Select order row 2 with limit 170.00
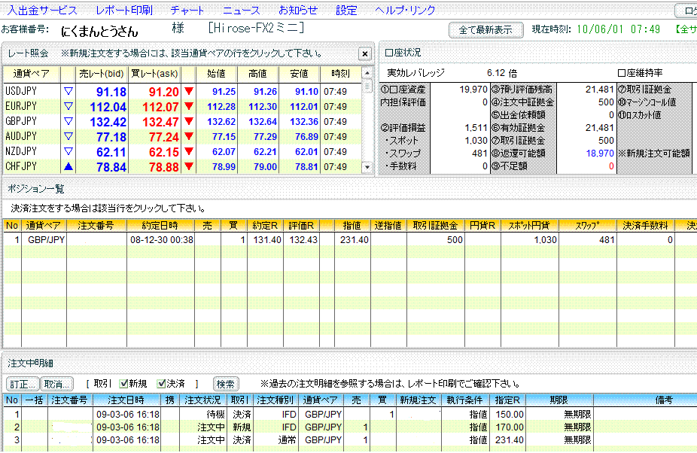The image size is (697, 453). 350,427
